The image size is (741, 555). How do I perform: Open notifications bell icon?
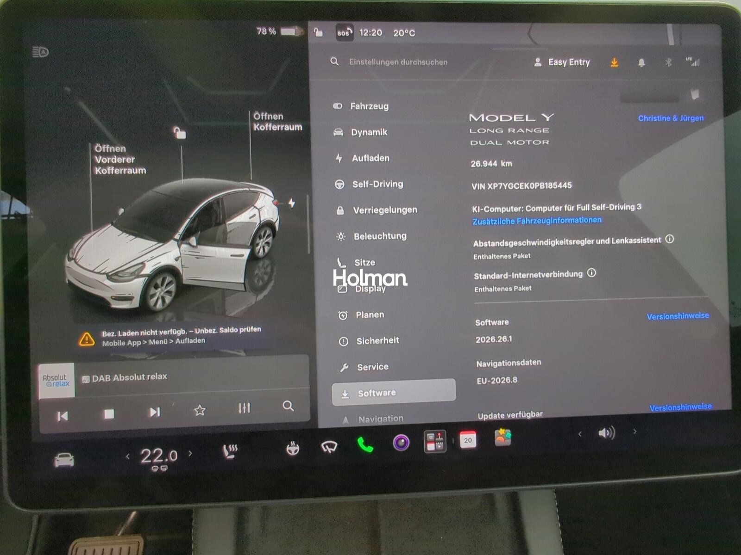point(641,62)
